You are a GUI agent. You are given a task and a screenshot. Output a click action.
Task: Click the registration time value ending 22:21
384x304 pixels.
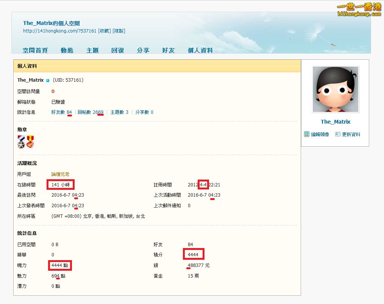[204, 185]
